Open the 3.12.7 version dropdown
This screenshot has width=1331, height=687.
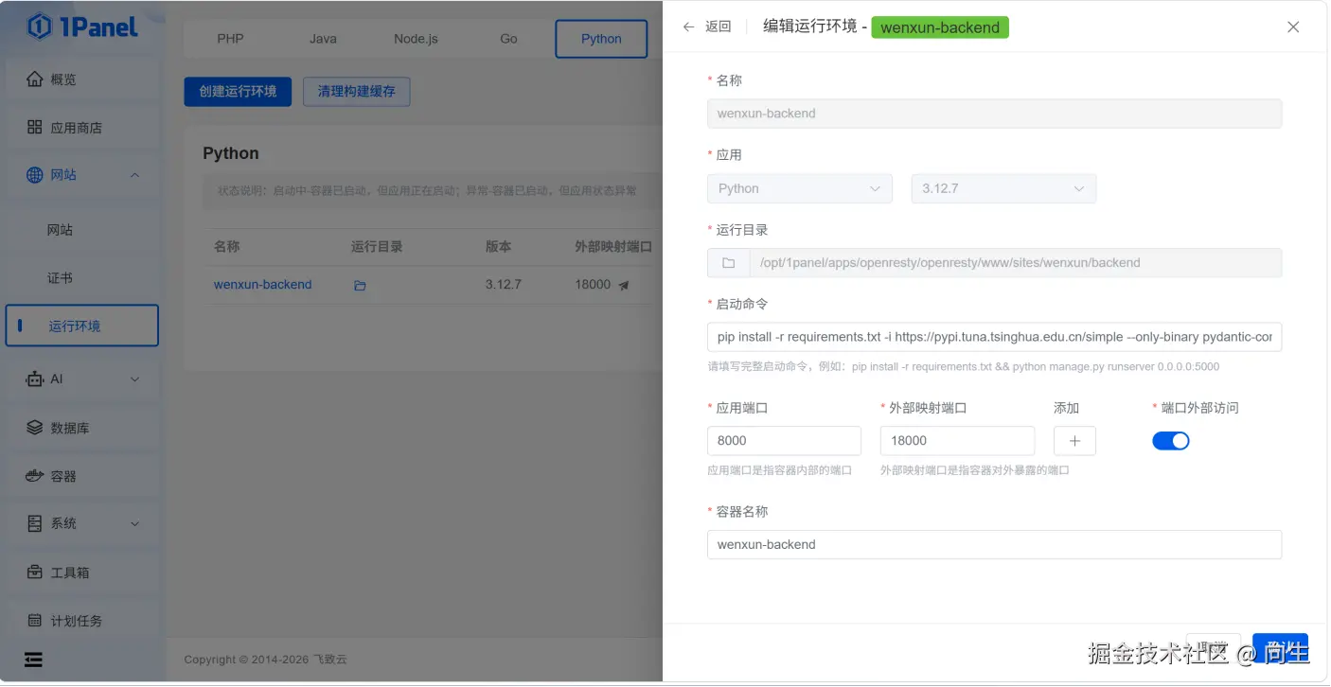tap(1003, 188)
